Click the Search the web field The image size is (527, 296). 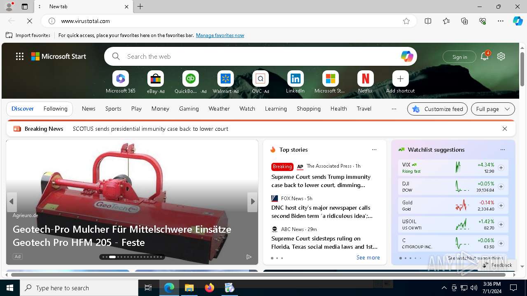(x=260, y=56)
